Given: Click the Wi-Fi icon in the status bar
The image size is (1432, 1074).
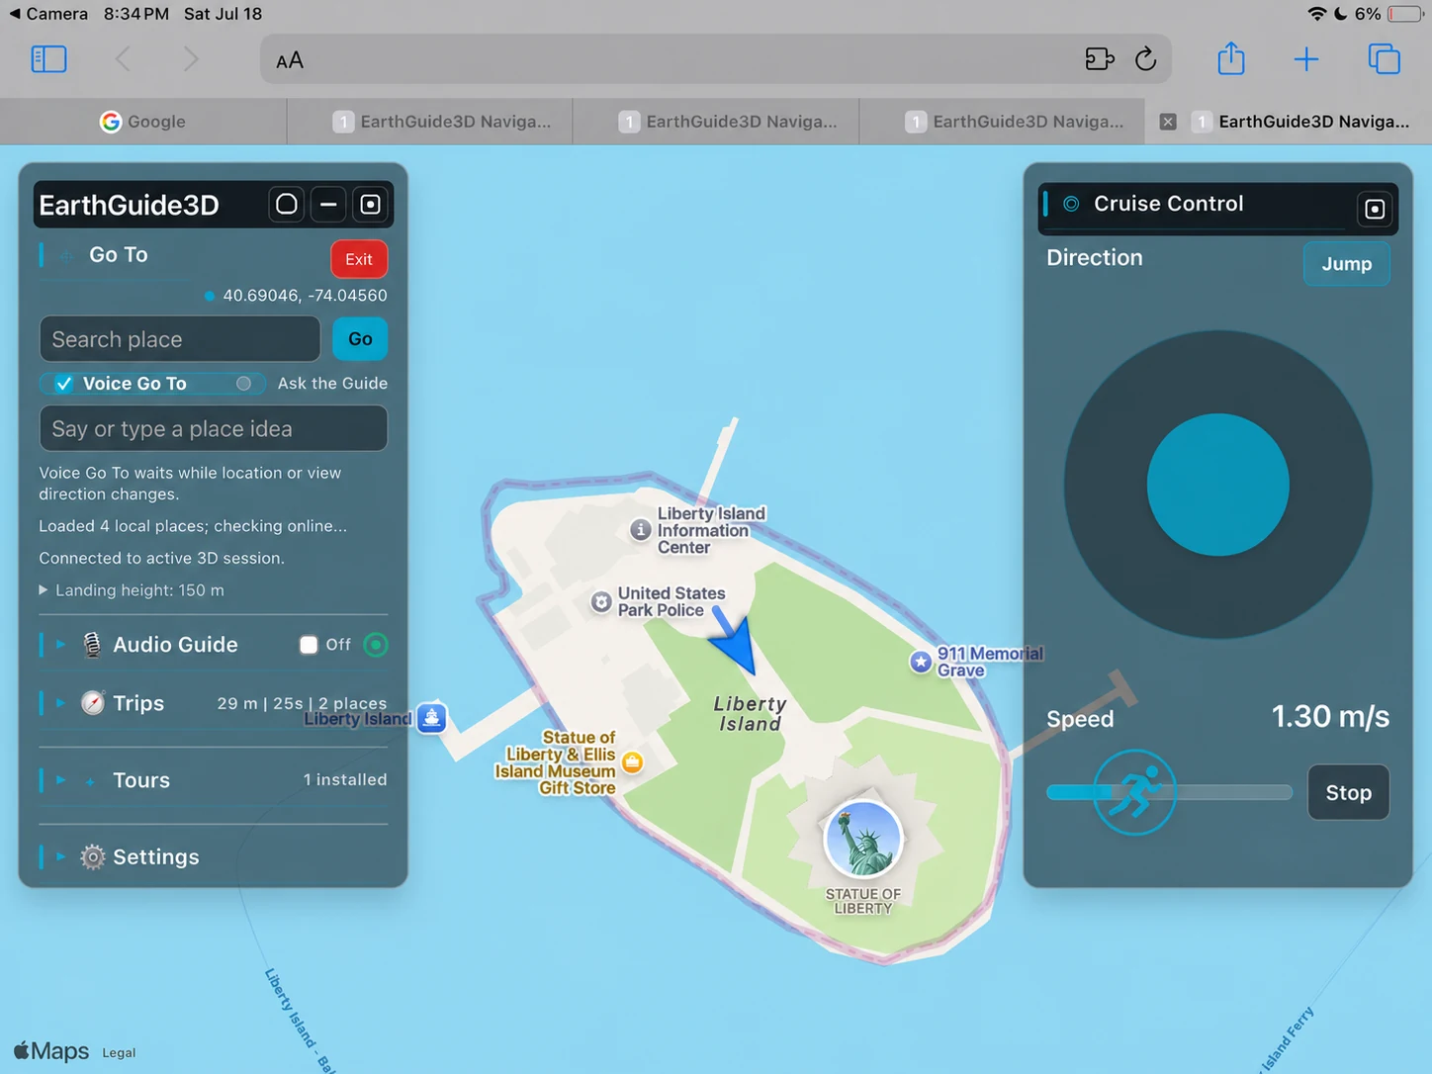Looking at the screenshot, I should pyautogui.click(x=1316, y=14).
